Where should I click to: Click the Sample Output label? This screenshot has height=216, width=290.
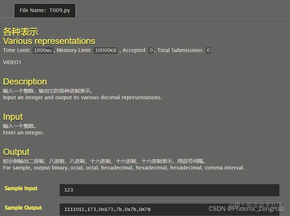[23, 208]
